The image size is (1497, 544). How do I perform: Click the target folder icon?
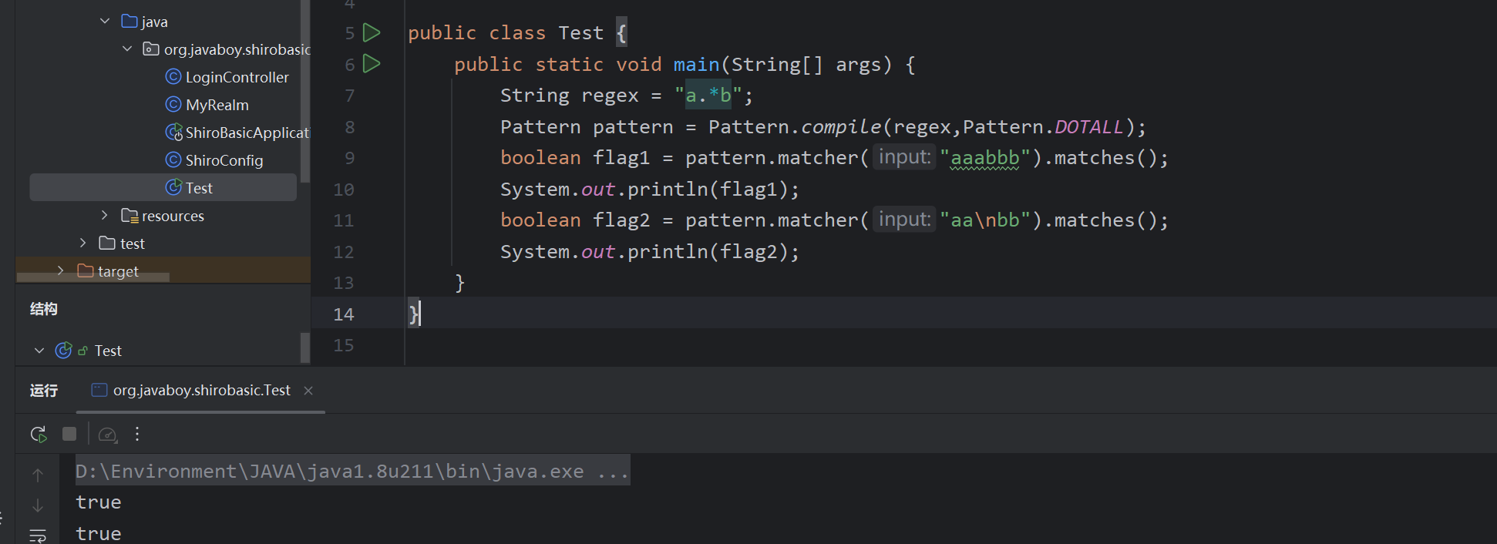pos(86,271)
